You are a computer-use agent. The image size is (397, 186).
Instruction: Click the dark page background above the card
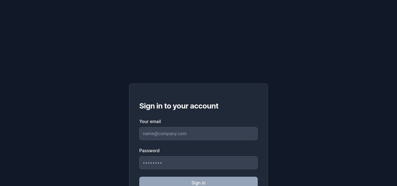(198, 40)
